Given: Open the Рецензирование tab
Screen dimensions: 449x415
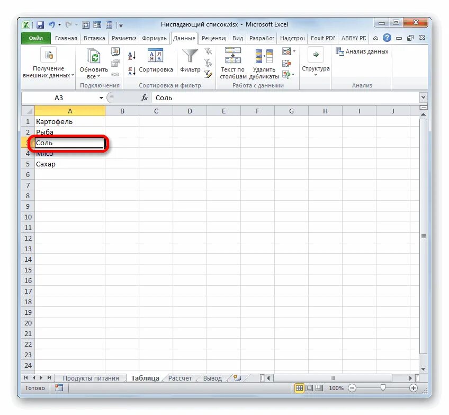Looking at the screenshot, I should [214, 38].
